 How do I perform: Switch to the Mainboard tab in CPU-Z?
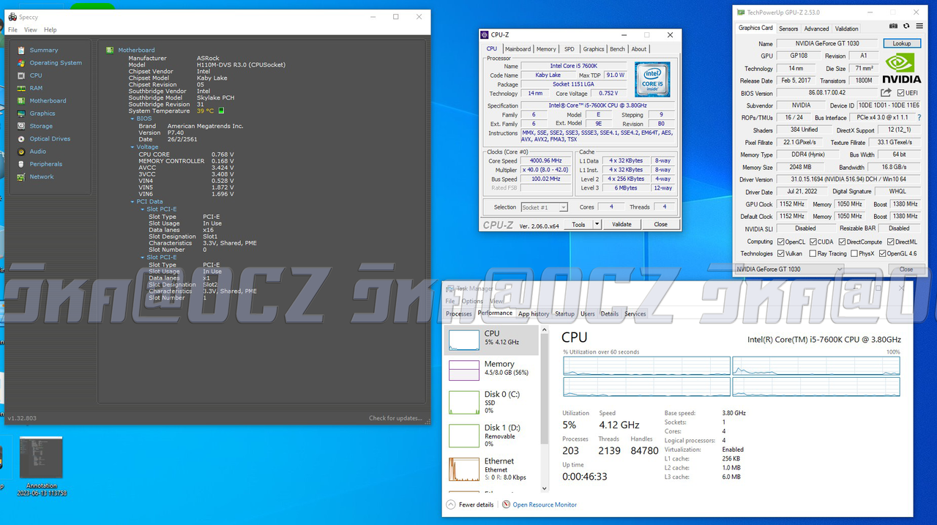pos(518,49)
